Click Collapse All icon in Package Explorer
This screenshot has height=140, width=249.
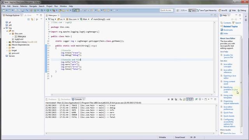point(28,19)
